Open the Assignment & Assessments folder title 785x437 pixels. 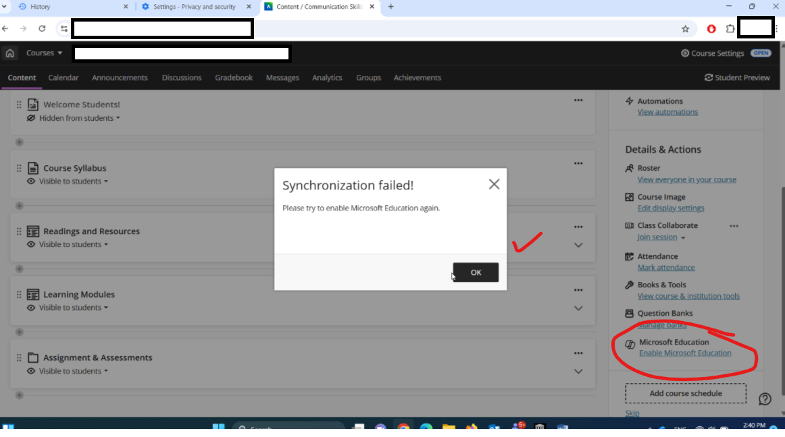click(x=98, y=357)
